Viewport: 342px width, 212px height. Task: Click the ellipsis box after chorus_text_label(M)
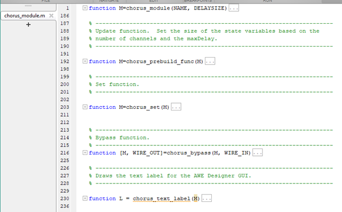(x=206, y=198)
